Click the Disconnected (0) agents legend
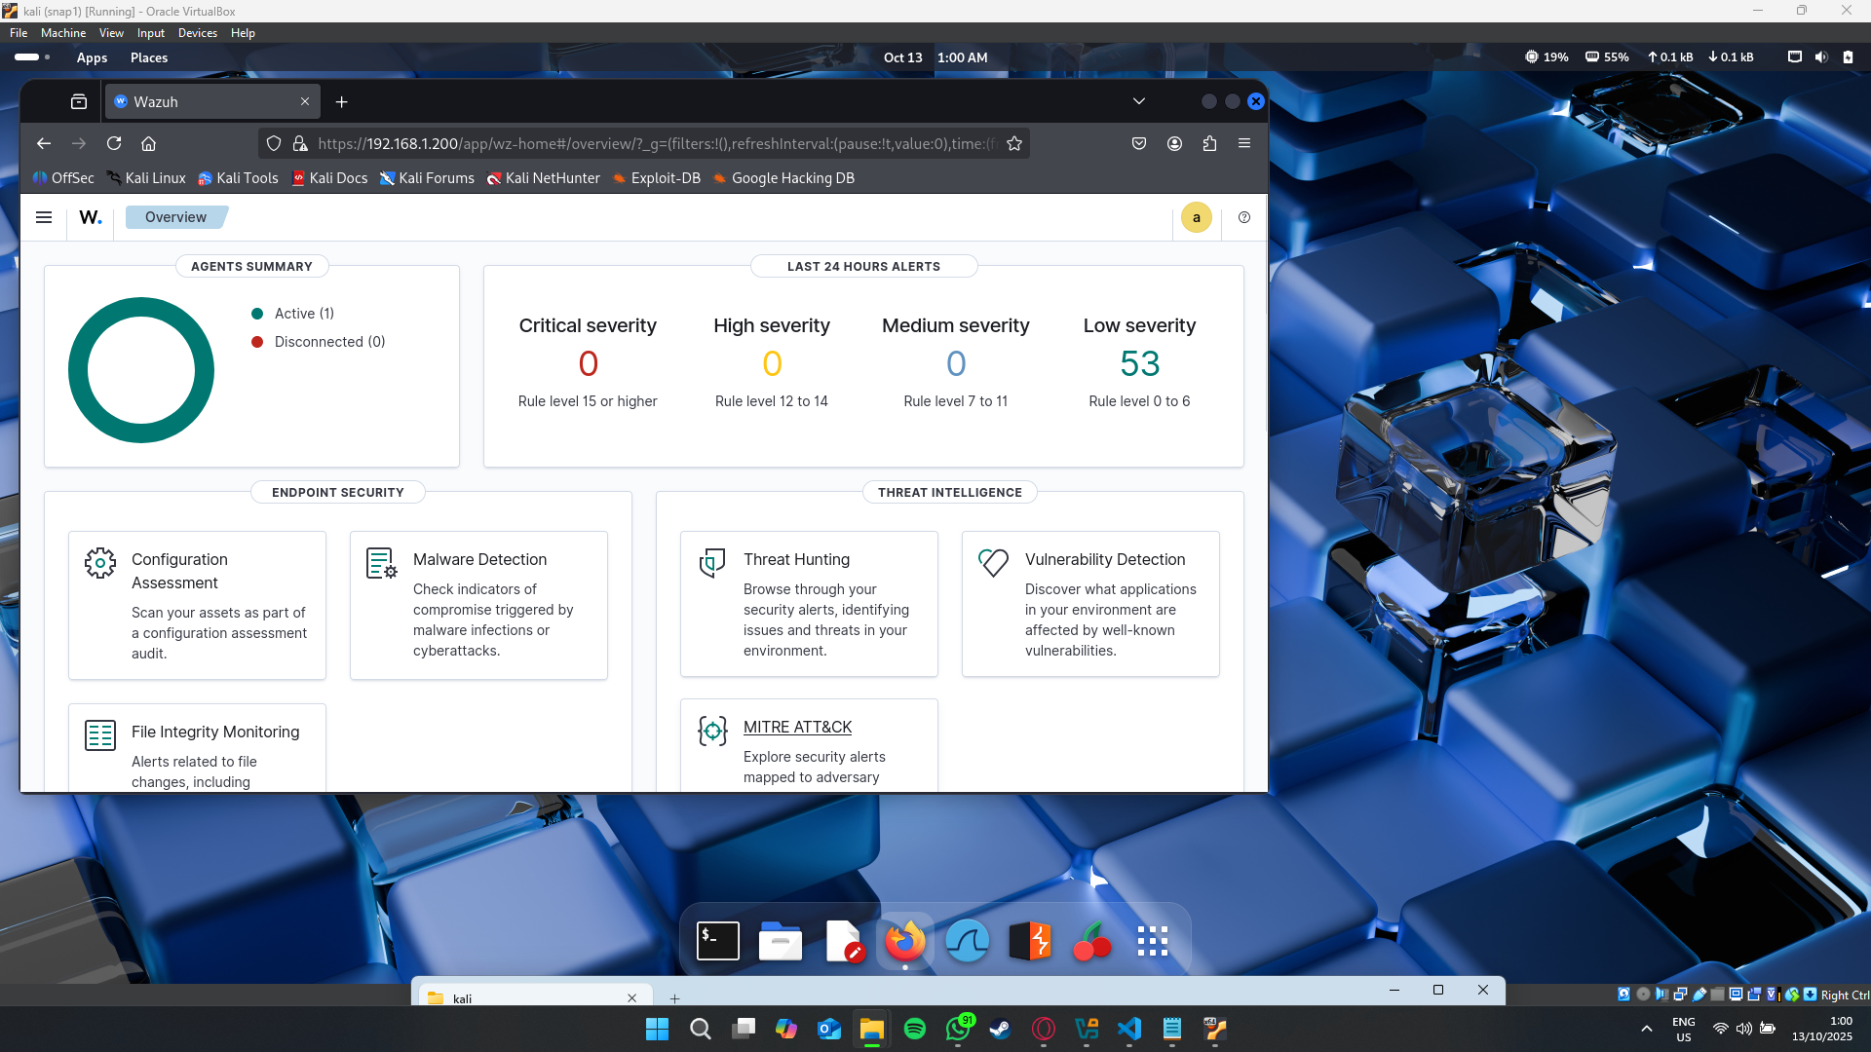The width and height of the screenshot is (1871, 1052). tap(319, 342)
